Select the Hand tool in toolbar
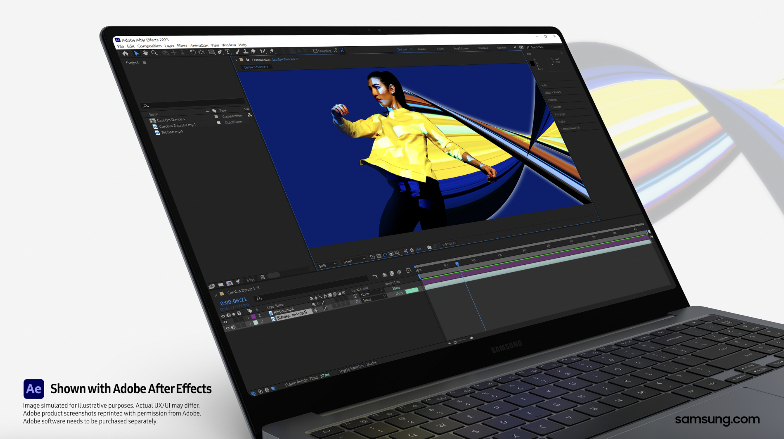The width and height of the screenshot is (784, 439). coord(145,53)
